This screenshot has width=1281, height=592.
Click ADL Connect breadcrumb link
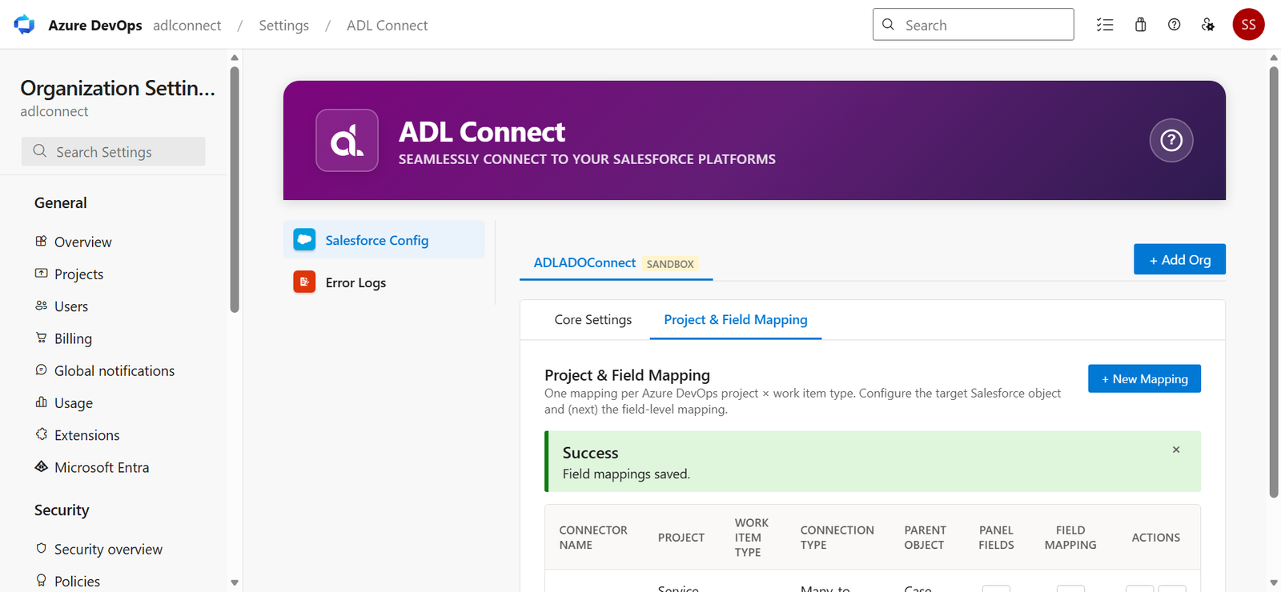coord(387,25)
